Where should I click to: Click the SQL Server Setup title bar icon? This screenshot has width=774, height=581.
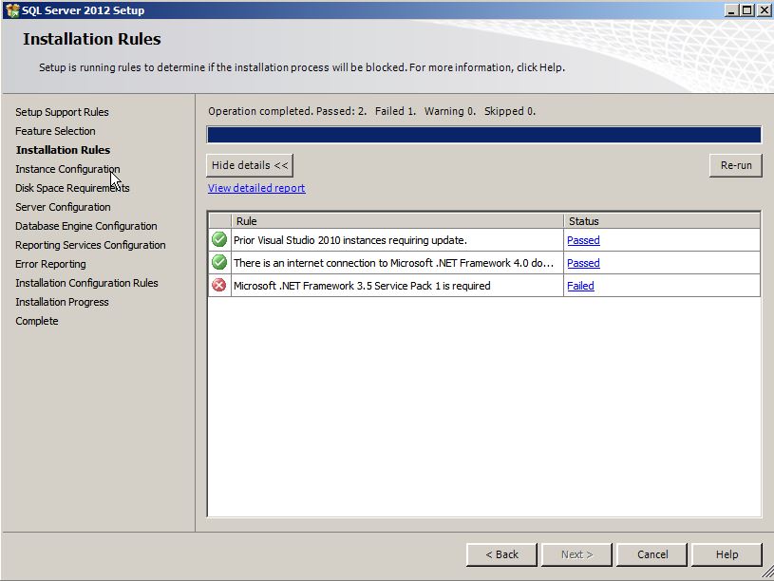[13, 9]
